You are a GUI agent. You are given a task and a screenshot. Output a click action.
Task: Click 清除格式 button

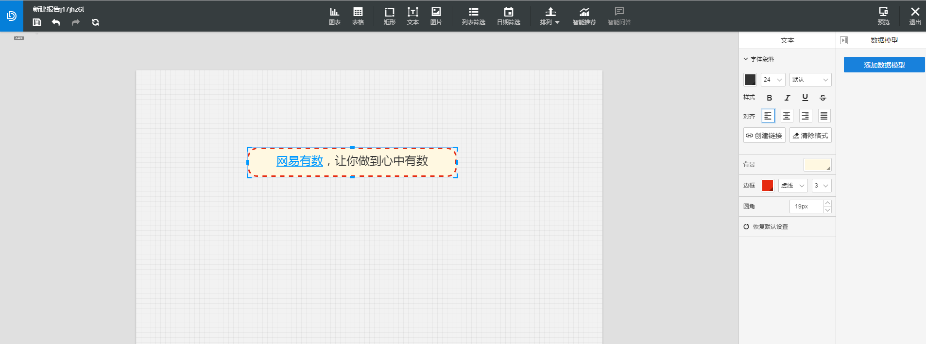click(810, 135)
